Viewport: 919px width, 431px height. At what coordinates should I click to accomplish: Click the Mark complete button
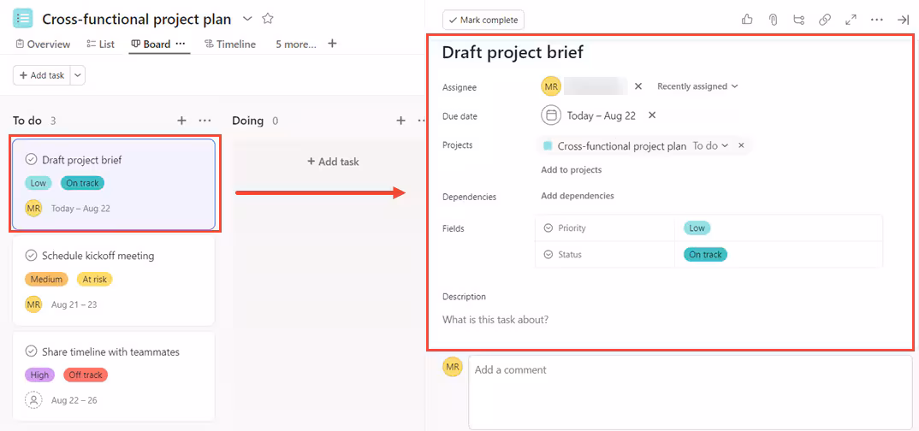coord(483,20)
